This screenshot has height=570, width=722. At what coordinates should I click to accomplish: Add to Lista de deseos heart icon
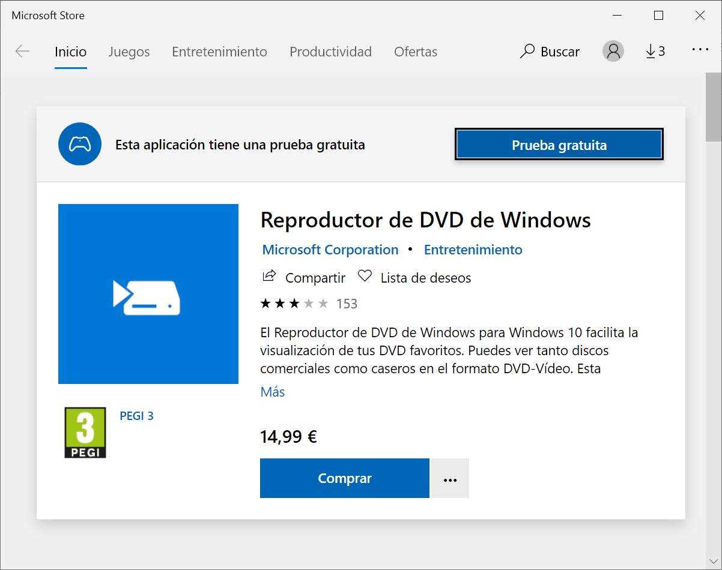pyautogui.click(x=365, y=276)
